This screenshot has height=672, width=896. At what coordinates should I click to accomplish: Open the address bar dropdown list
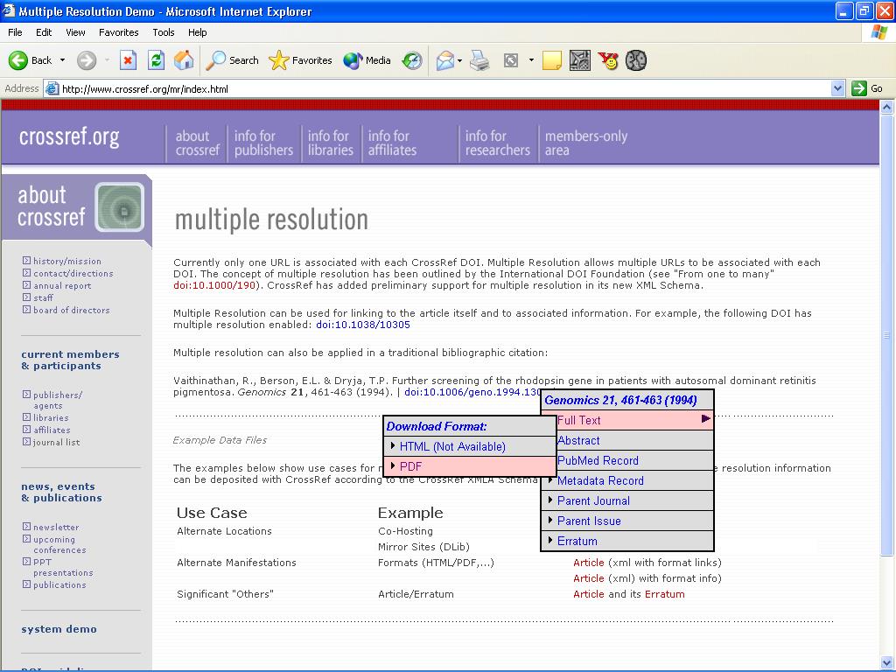tap(837, 88)
